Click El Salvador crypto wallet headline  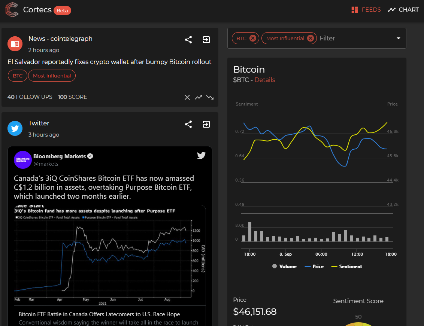pos(109,62)
